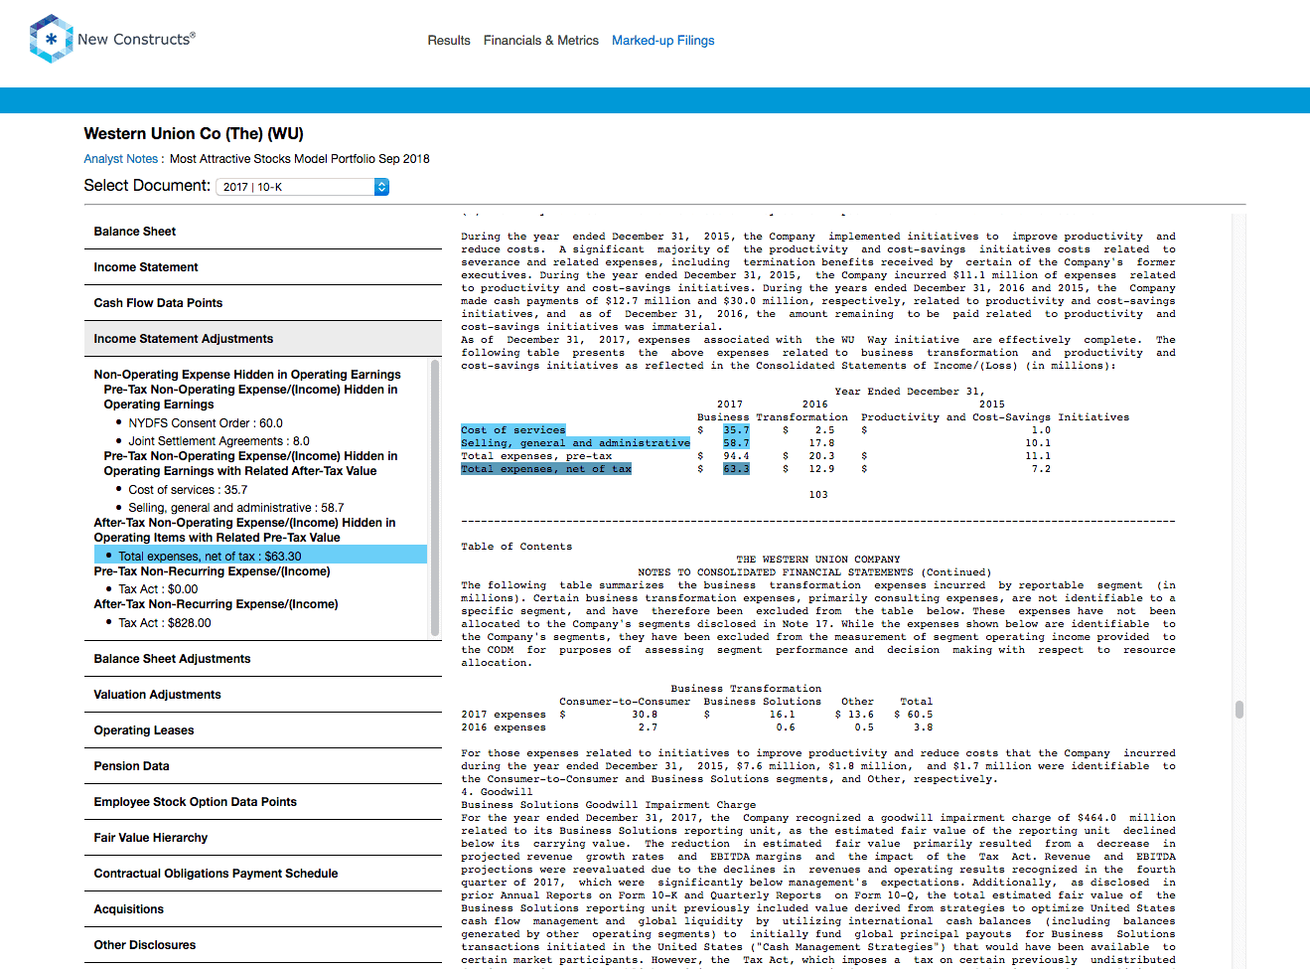1310x969 pixels.
Task: Select Selling, general and administrative : 58.7 item
Action: pos(236,508)
